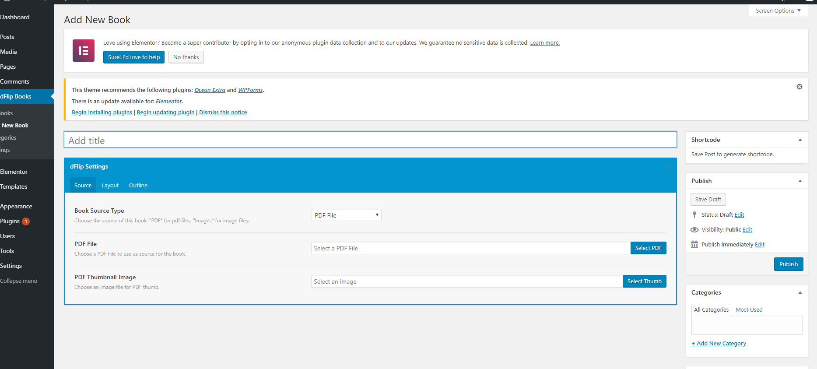Open the Screen Options dropdown

[778, 11]
